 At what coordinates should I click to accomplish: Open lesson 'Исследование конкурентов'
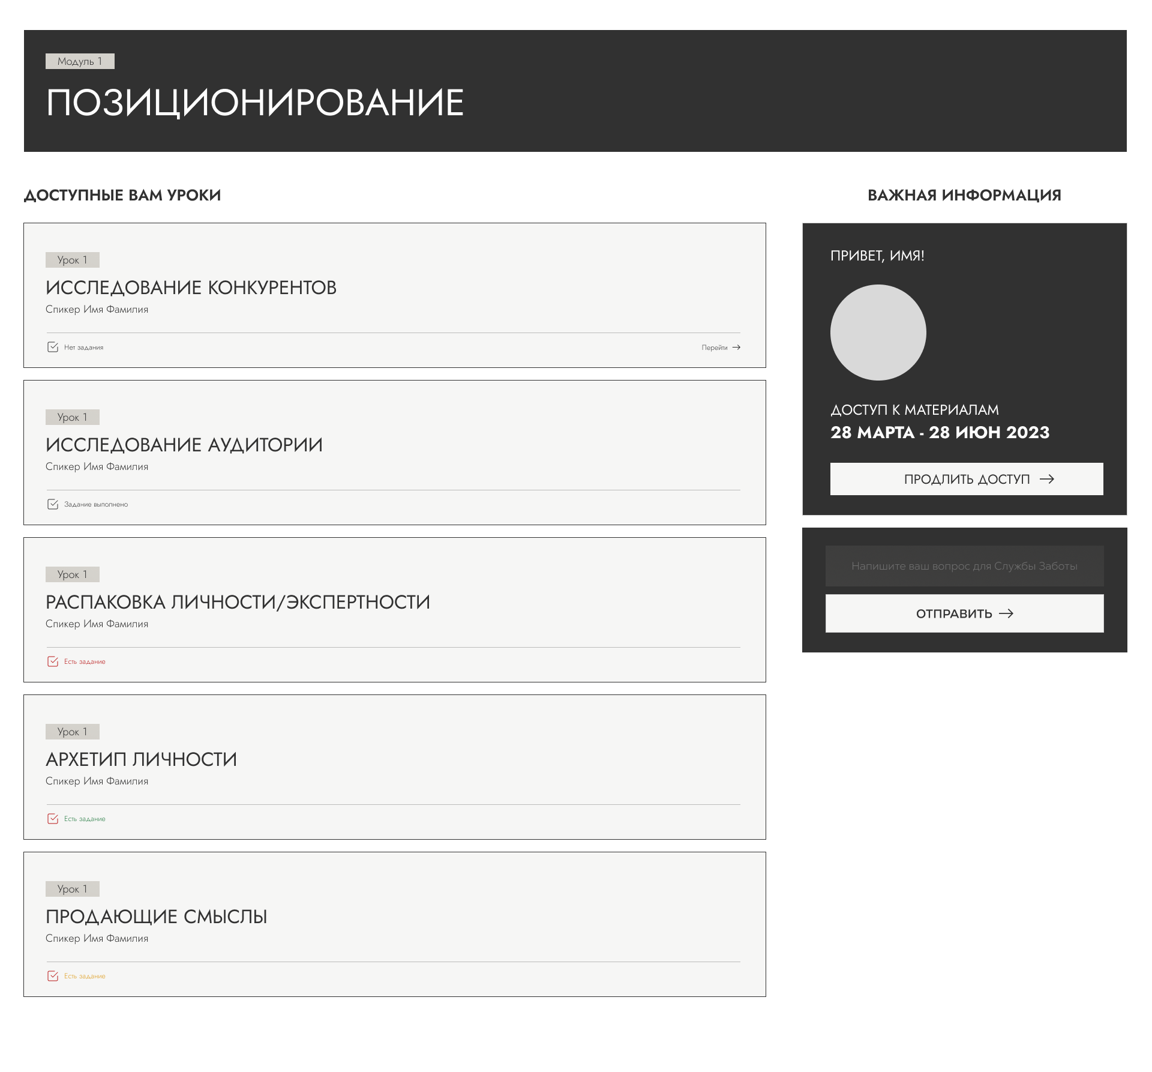tap(191, 288)
